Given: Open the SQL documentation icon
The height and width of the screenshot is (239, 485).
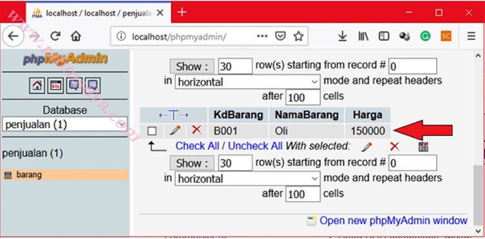Looking at the screenshot, I should coord(93,86).
